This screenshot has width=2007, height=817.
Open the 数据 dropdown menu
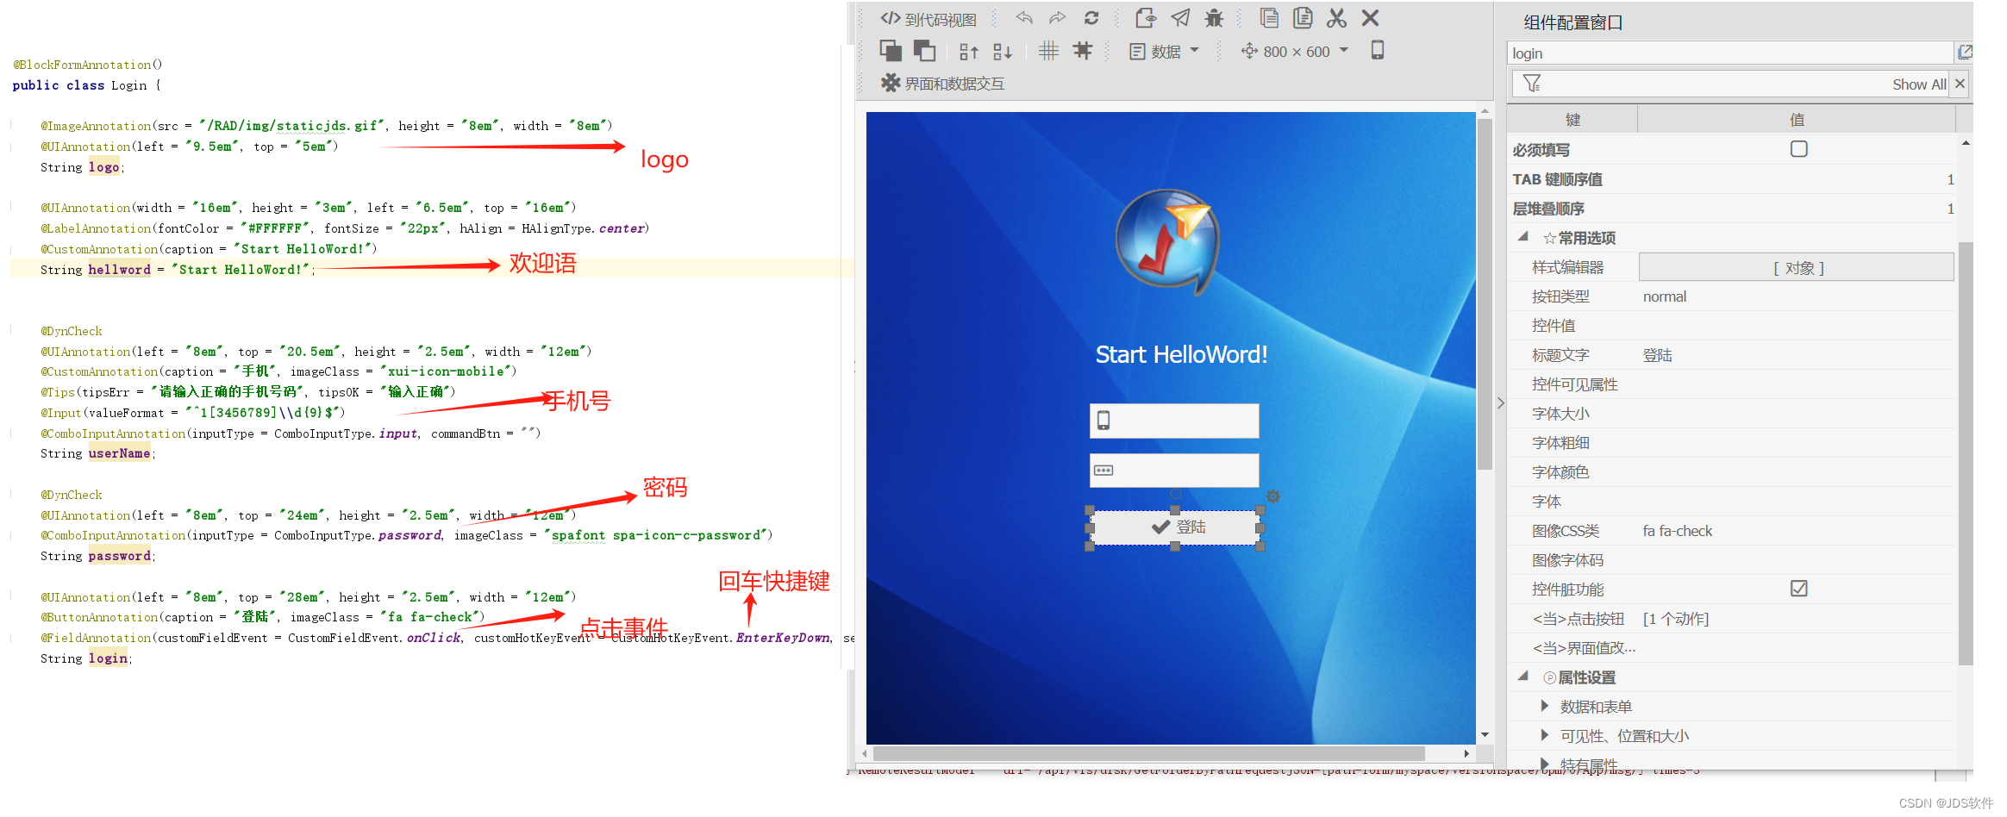click(1164, 52)
